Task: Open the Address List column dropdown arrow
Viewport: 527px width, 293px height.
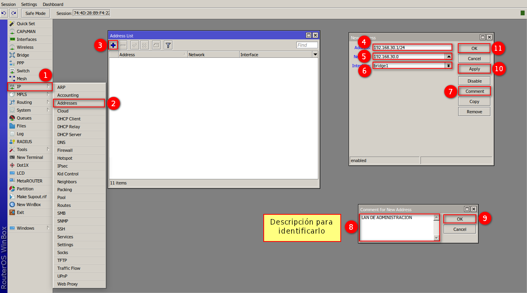Action: [x=315, y=55]
